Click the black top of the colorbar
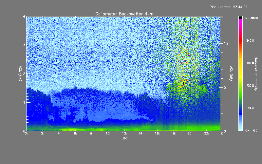The height and width of the screenshot is (164, 262). tap(240, 17)
